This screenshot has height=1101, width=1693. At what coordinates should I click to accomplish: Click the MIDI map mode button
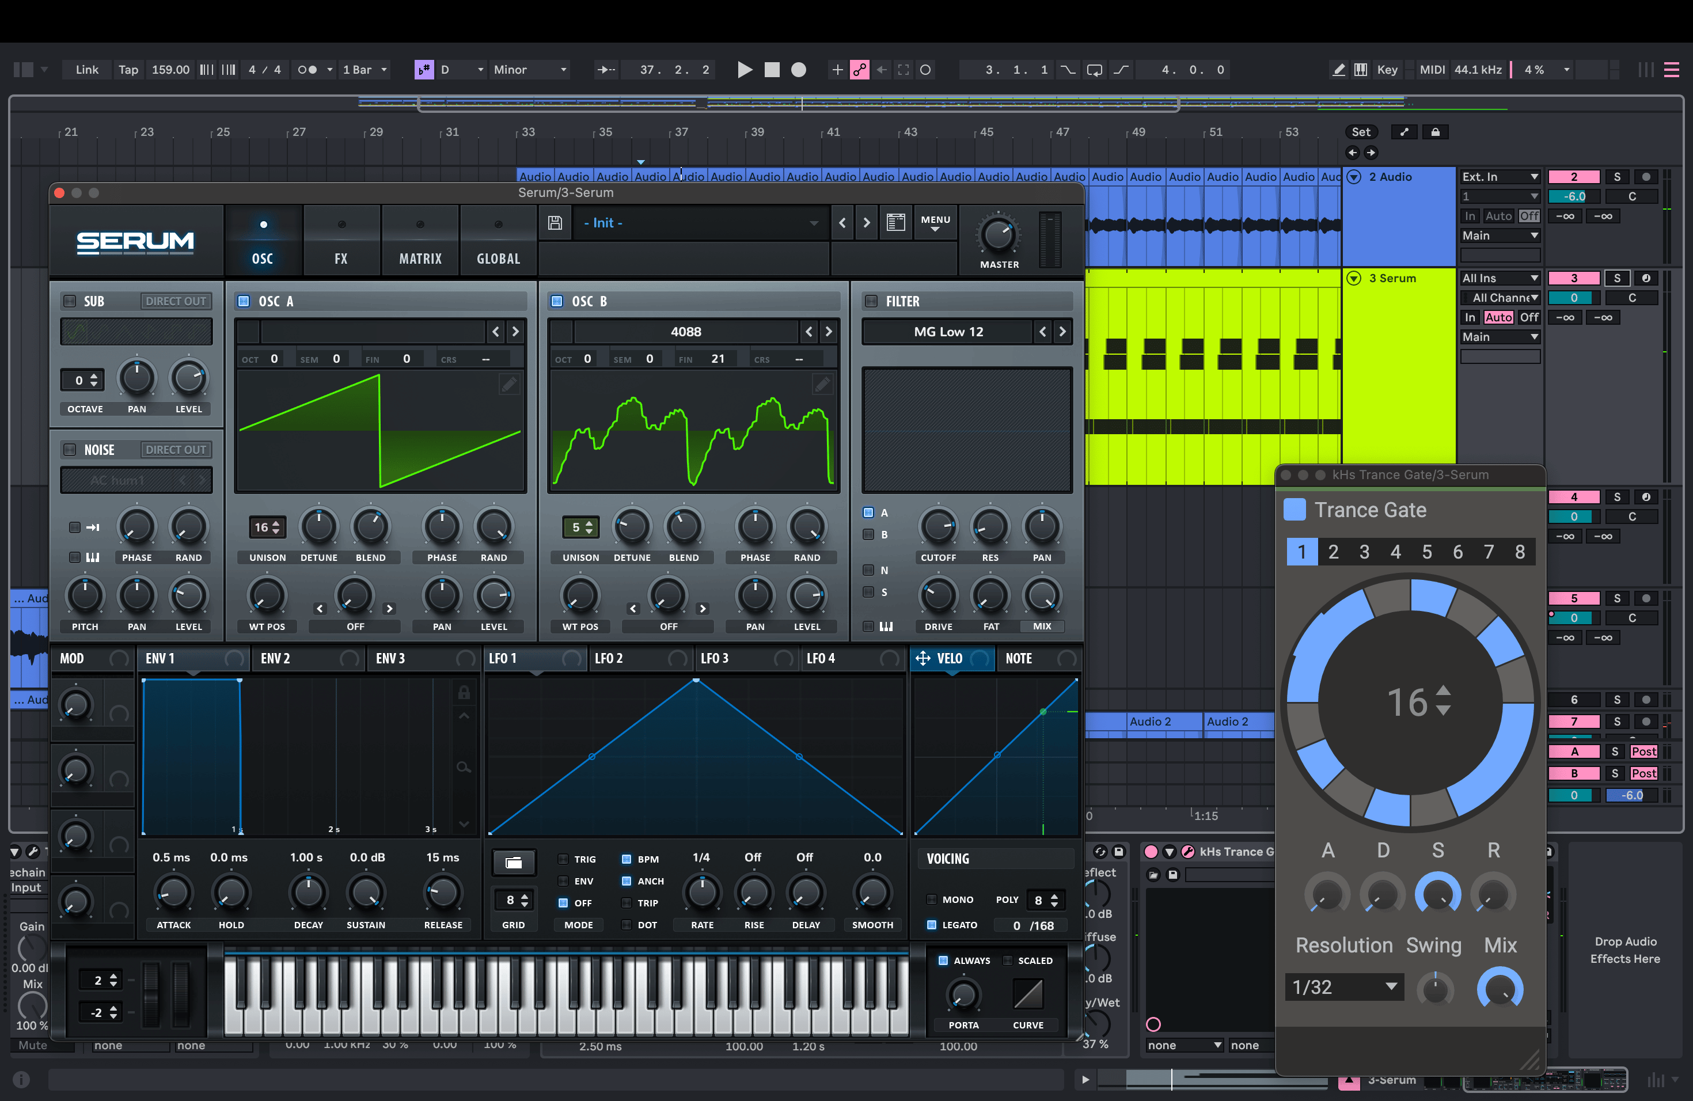1432,70
